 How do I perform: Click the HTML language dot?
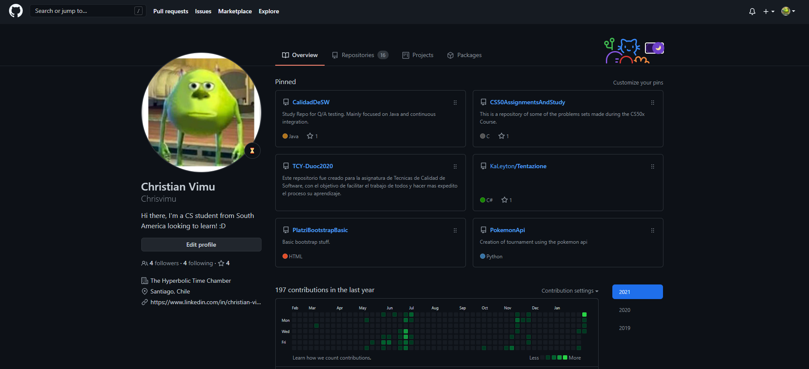pos(285,256)
